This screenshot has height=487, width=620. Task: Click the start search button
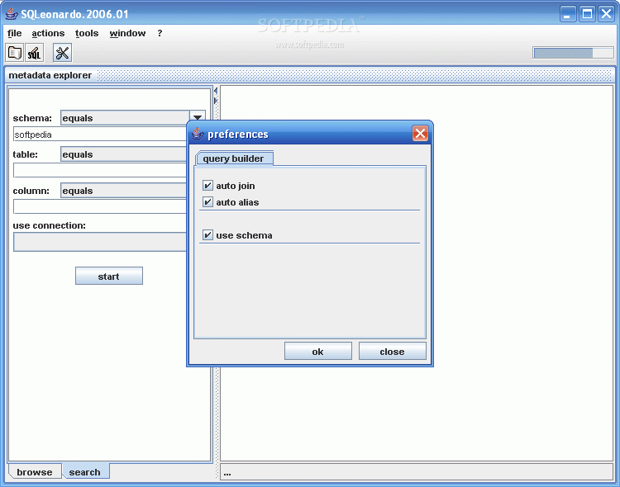point(108,277)
